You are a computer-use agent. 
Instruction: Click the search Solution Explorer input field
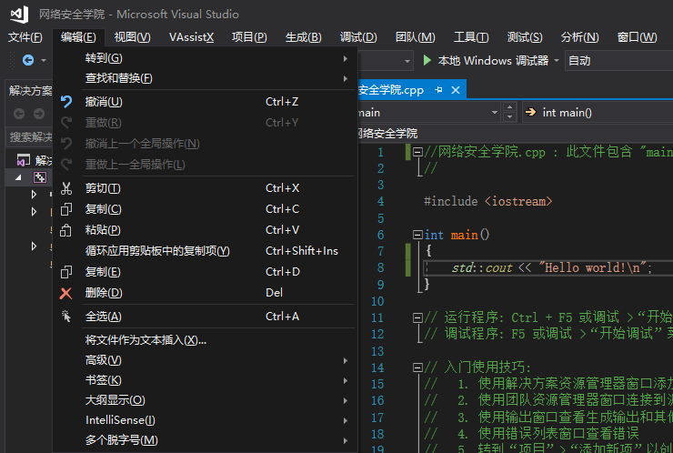click(x=29, y=137)
